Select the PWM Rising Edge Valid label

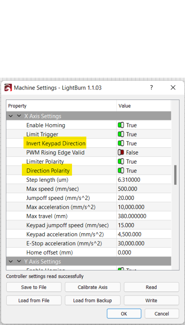click(x=55, y=153)
